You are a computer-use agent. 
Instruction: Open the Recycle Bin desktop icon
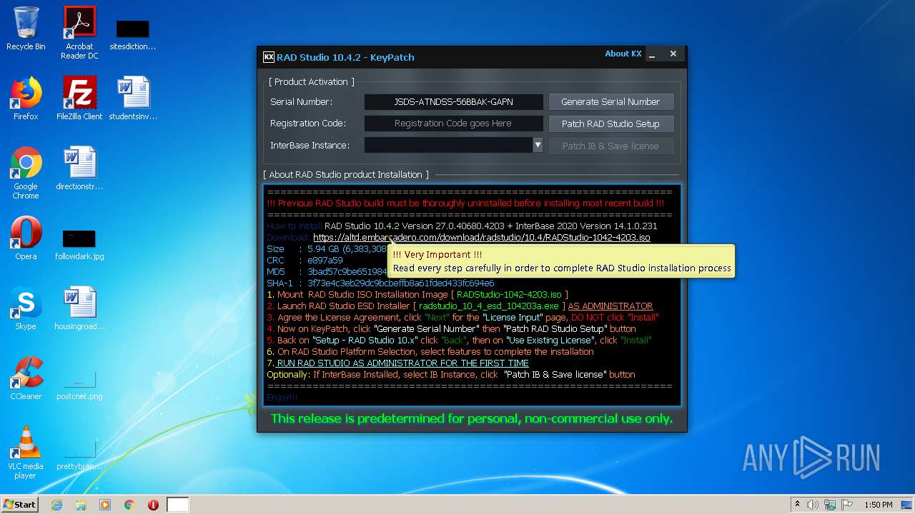26,30
